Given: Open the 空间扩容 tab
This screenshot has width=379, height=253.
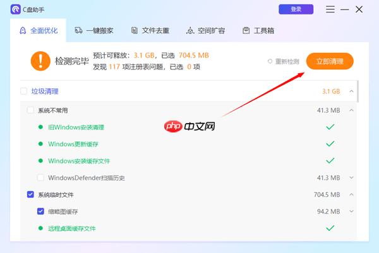Looking at the screenshot, I should tap(206, 31).
